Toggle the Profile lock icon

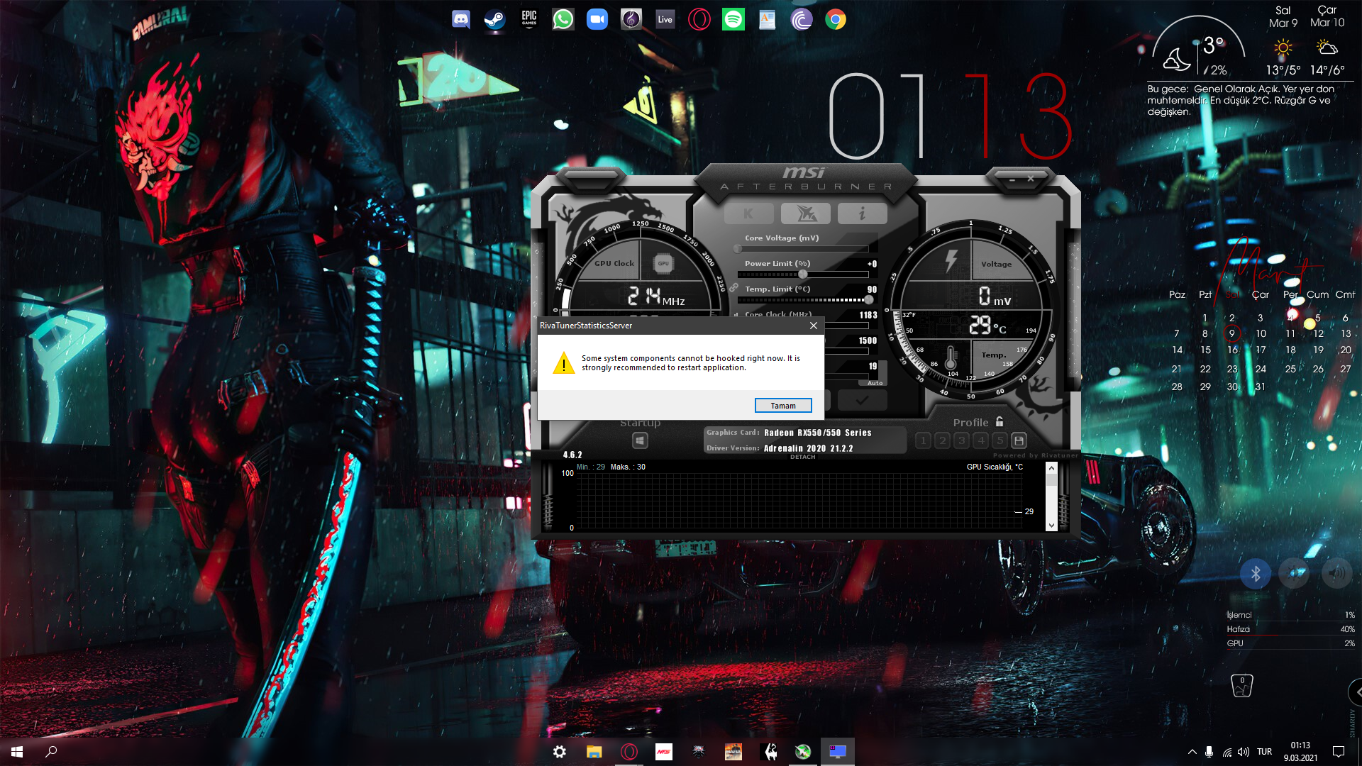(1000, 421)
